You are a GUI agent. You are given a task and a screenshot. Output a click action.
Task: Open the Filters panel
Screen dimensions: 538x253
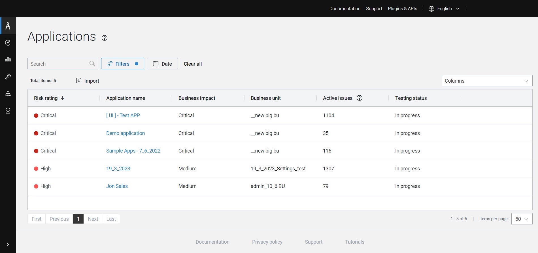click(122, 64)
